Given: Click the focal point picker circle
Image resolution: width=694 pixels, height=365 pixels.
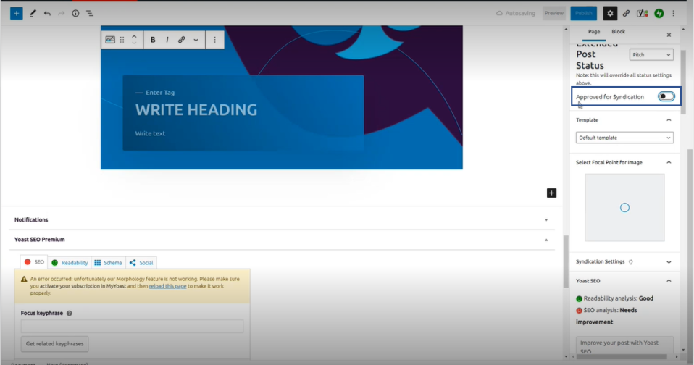Looking at the screenshot, I should [624, 208].
